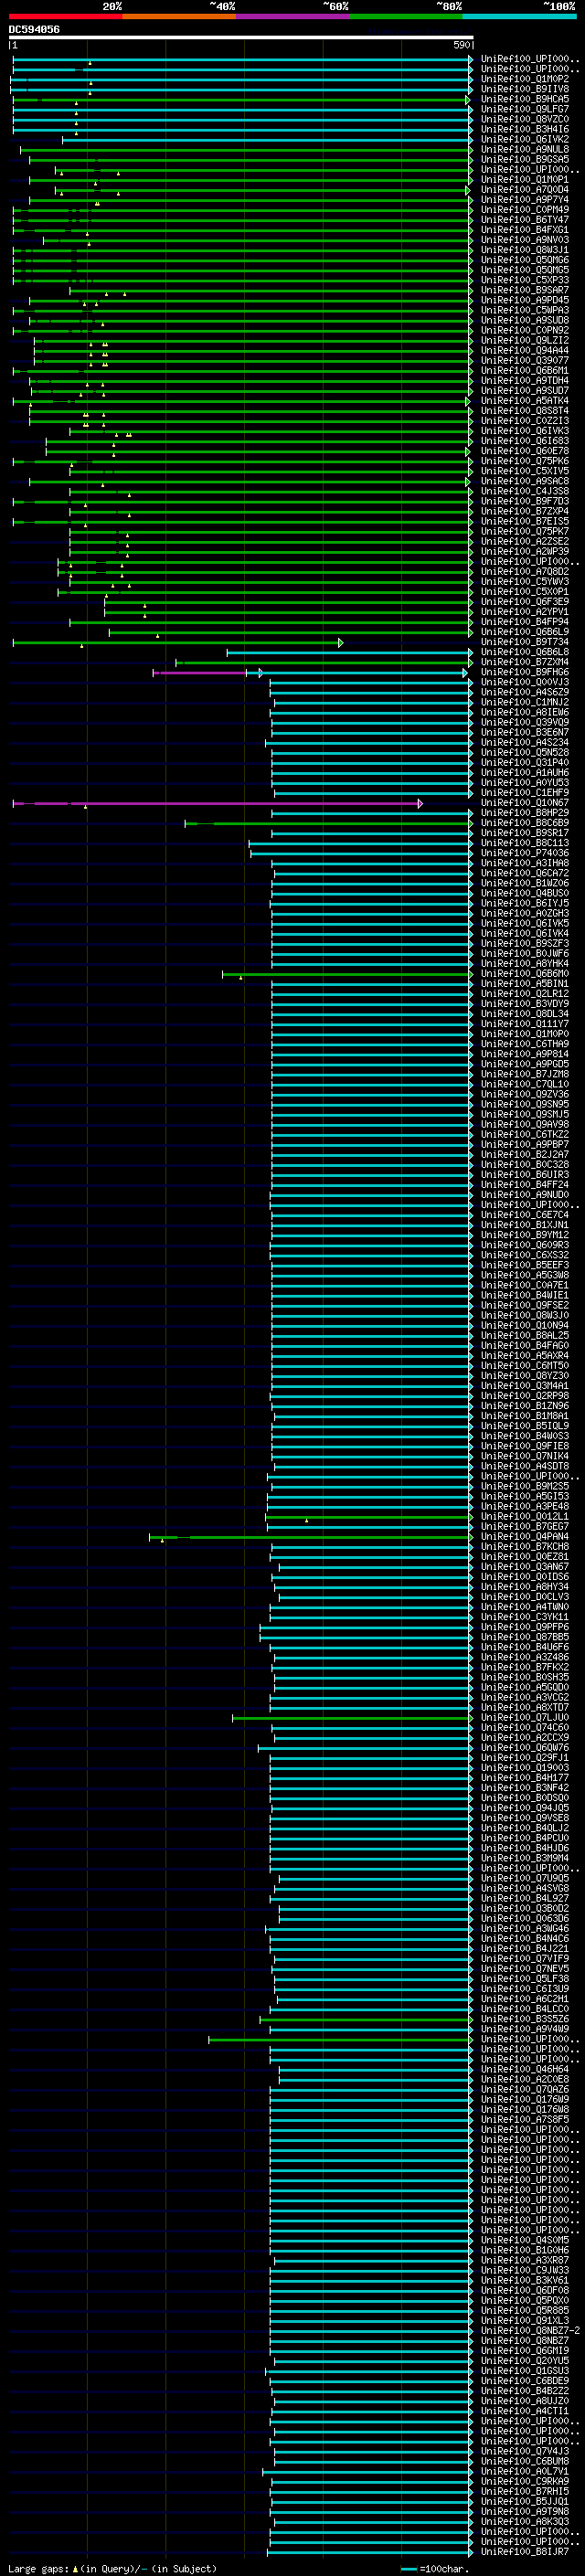Click the UniRef100_B9FHG6 label
585x2576 pixels.
[x=524, y=672]
